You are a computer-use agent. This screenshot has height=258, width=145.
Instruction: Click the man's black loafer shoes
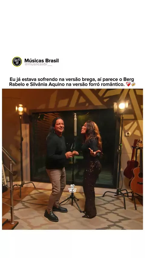pyautogui.click(x=56, y=213)
